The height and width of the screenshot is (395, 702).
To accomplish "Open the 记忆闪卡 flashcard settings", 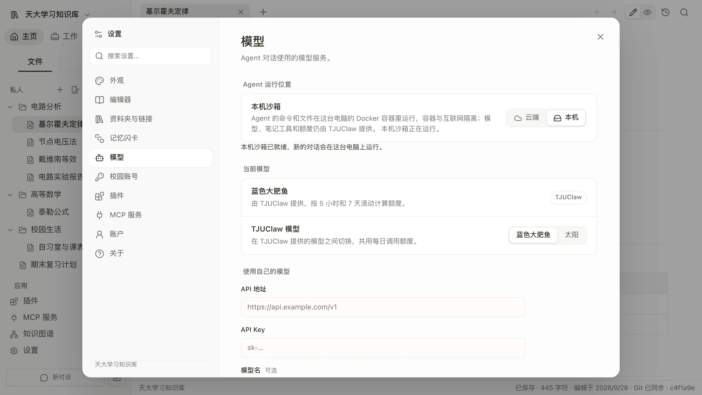I will pos(150,138).
